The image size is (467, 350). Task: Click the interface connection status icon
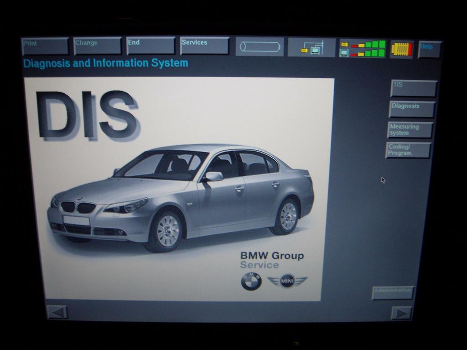coord(311,47)
